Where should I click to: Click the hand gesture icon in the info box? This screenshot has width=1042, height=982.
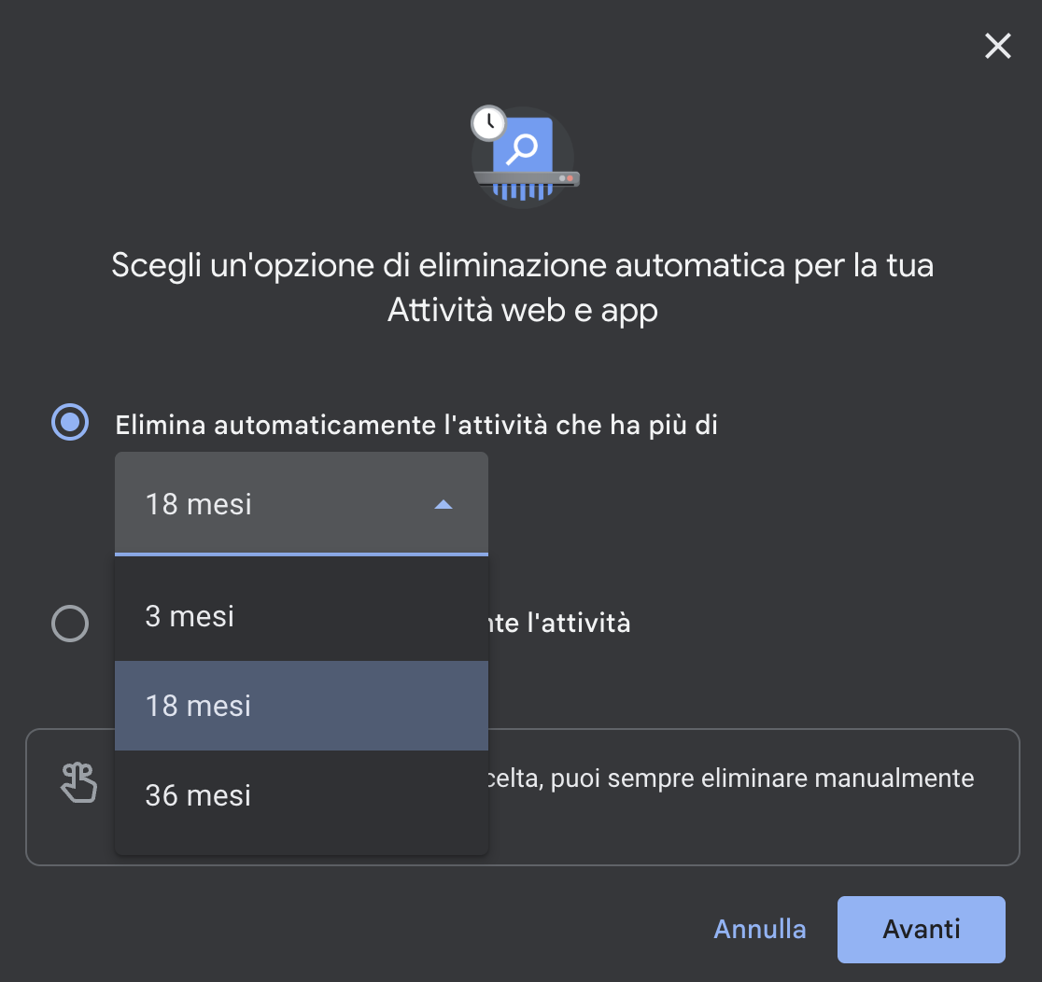[x=78, y=782]
